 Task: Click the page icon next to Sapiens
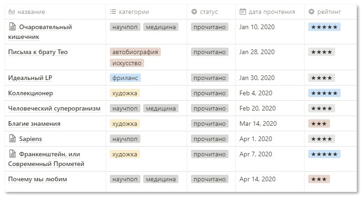13,139
